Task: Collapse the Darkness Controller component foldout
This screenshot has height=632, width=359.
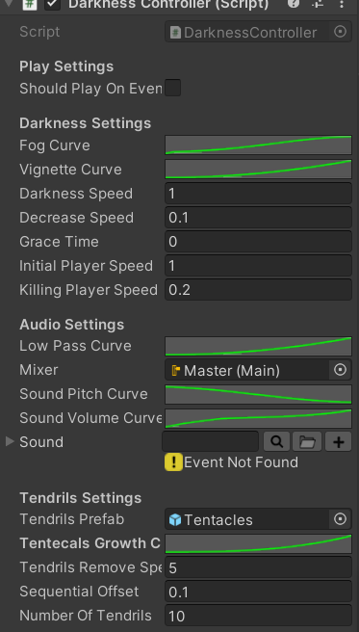Action: point(9,3)
